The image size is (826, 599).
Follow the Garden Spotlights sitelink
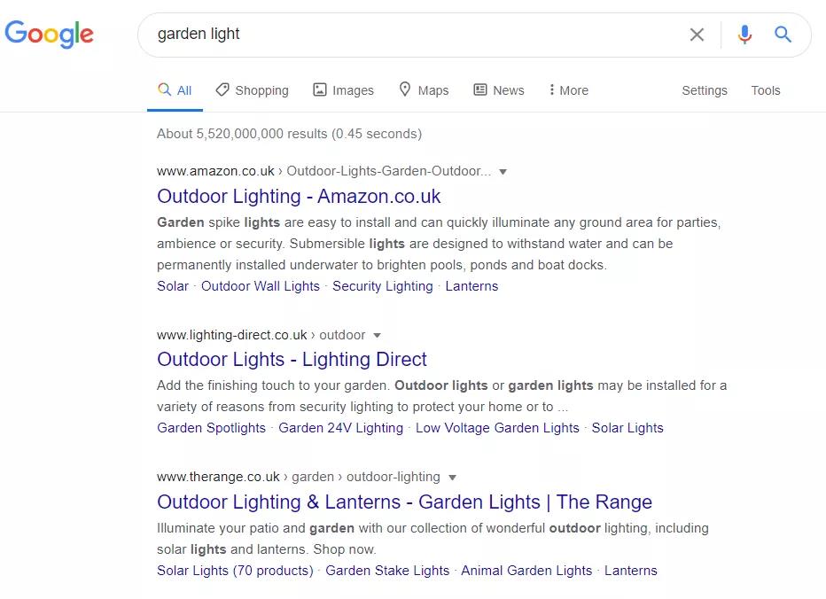click(x=211, y=428)
